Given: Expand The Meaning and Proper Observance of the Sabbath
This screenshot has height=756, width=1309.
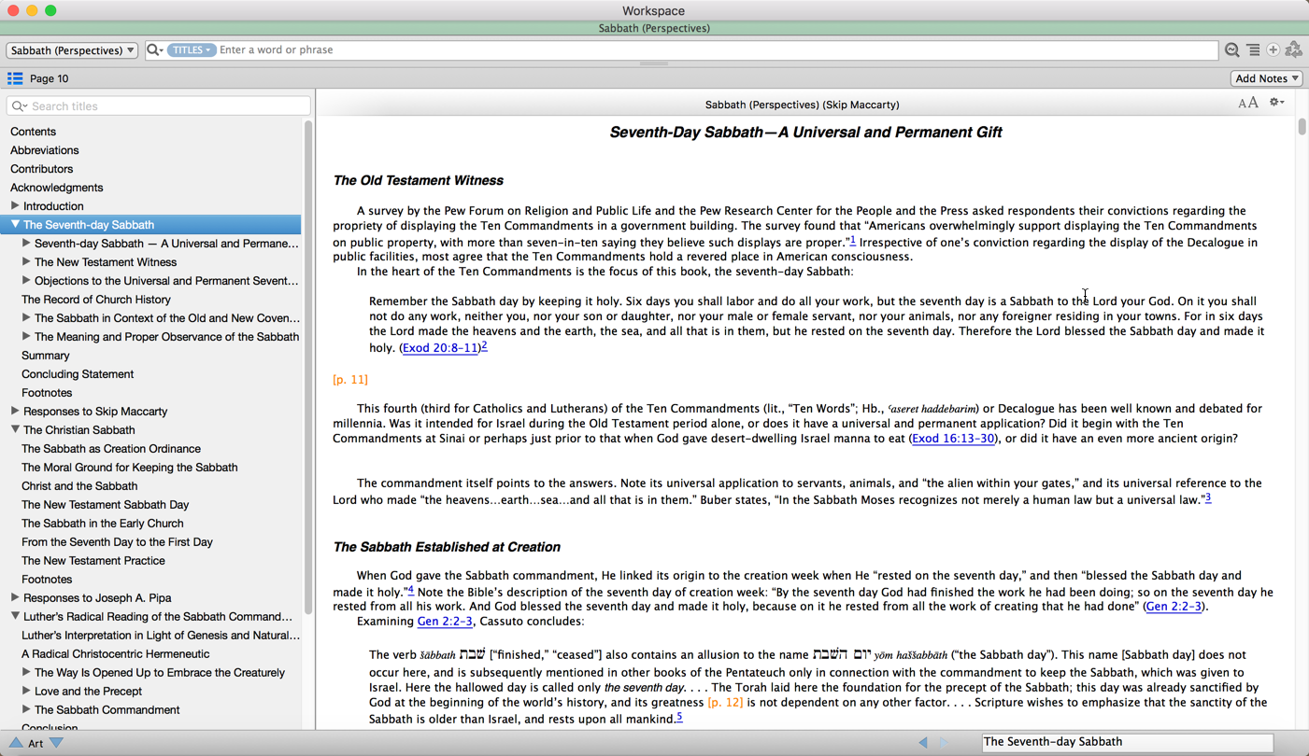Looking at the screenshot, I should click(x=26, y=336).
